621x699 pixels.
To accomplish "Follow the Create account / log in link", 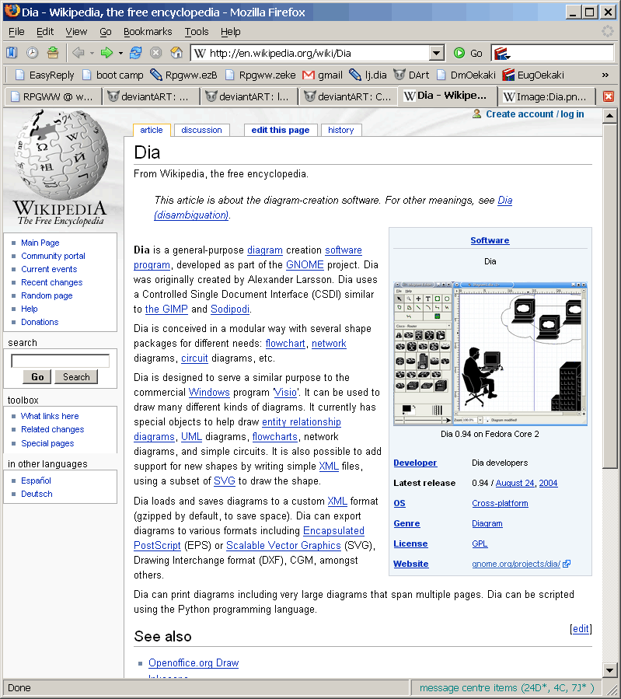I will pos(535,114).
